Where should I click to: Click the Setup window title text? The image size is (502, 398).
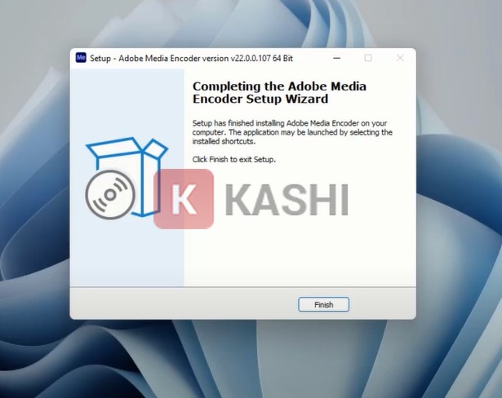[191, 58]
